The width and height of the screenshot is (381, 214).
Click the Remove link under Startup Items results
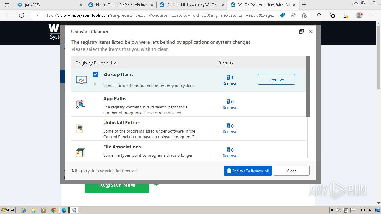[230, 84]
